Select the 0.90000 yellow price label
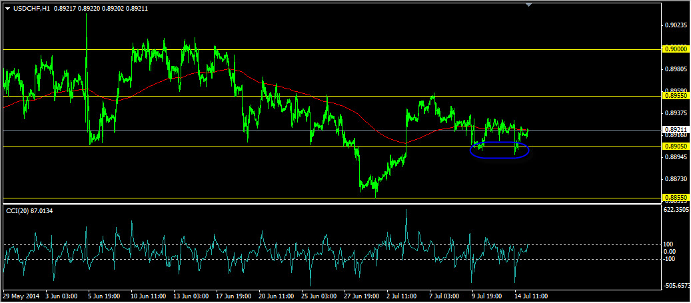This screenshot has height=303, width=691. coord(675,50)
